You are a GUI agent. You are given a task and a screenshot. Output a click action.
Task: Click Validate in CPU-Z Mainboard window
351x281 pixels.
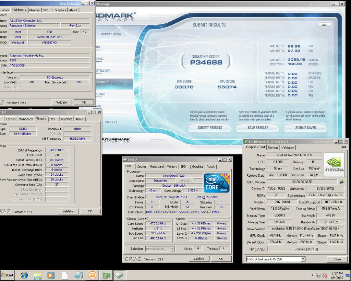[61, 102]
